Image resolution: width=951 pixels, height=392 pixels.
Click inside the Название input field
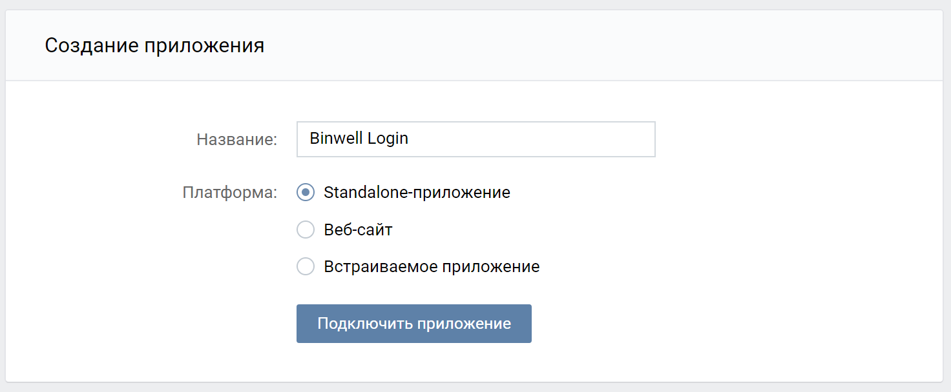pos(475,139)
